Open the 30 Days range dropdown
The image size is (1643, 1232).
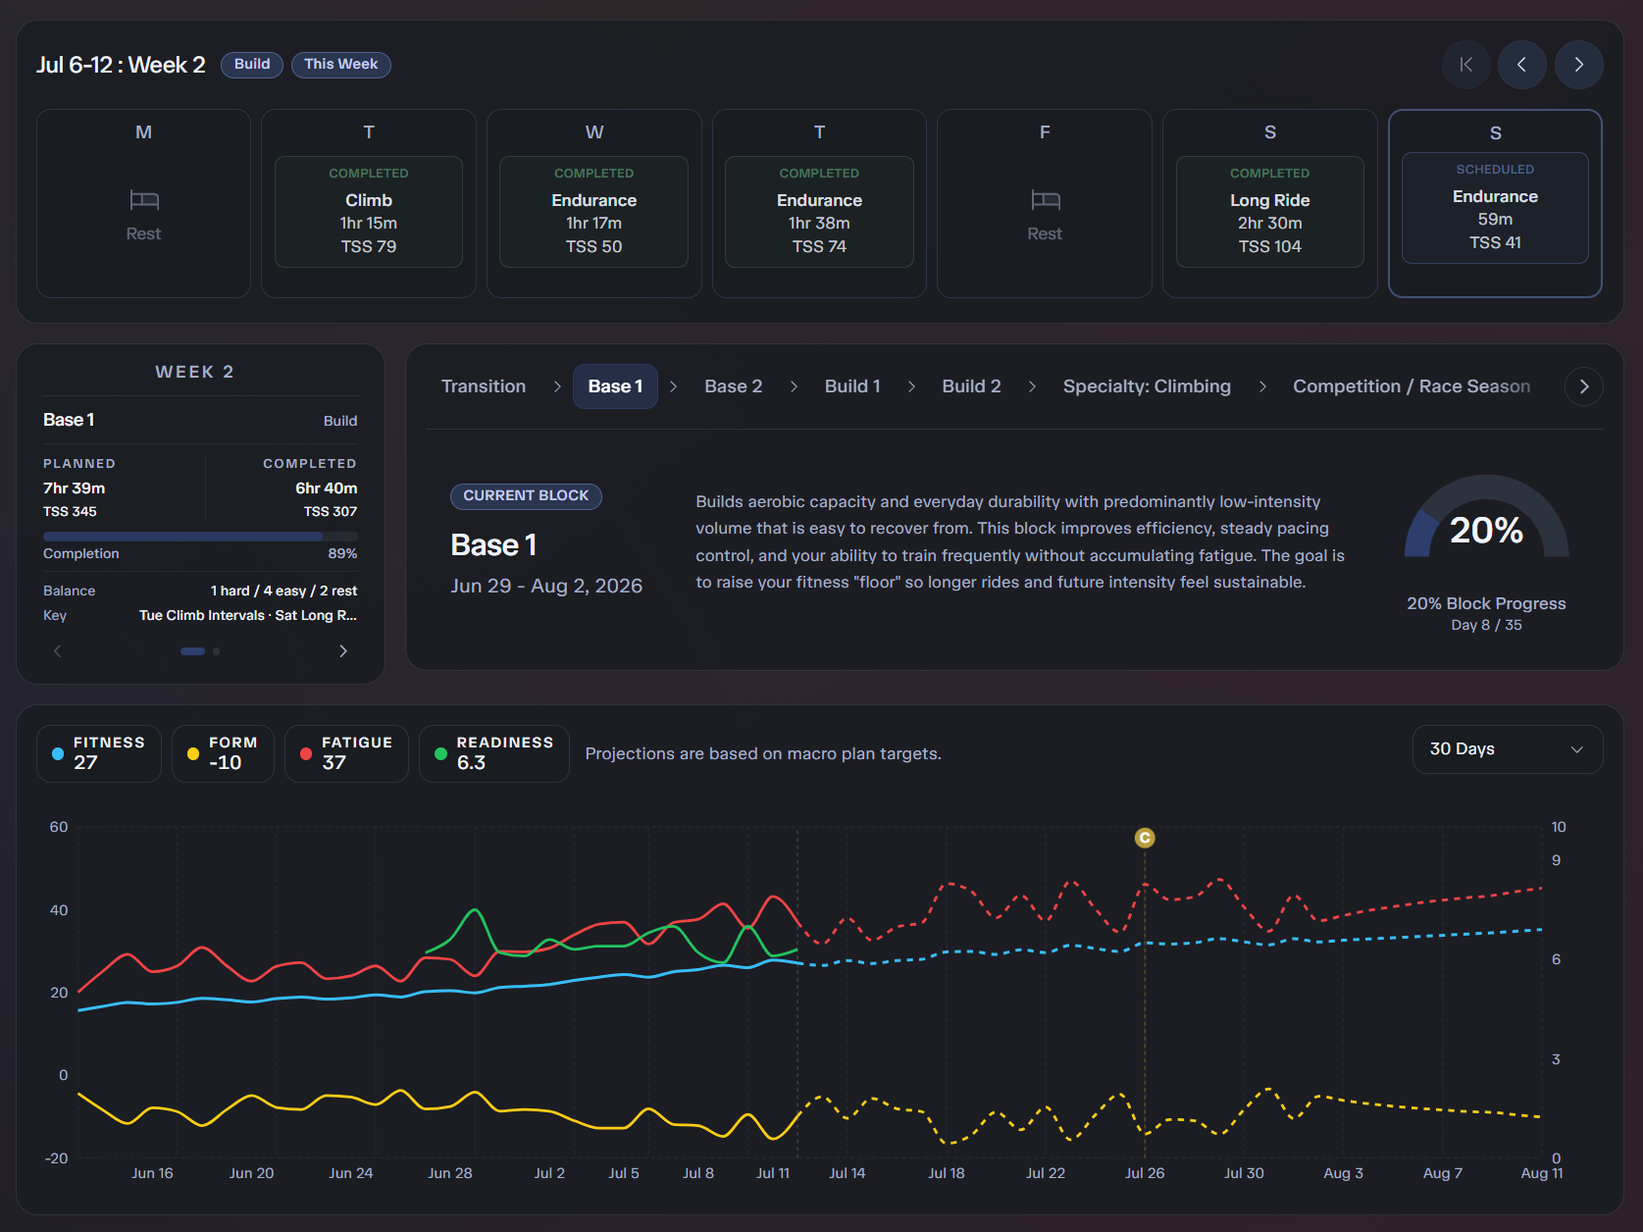(1508, 749)
